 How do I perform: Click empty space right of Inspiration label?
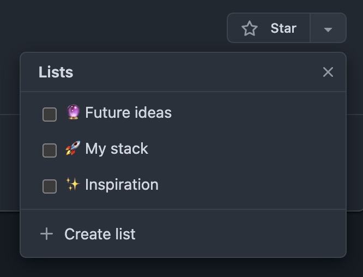[251, 185]
